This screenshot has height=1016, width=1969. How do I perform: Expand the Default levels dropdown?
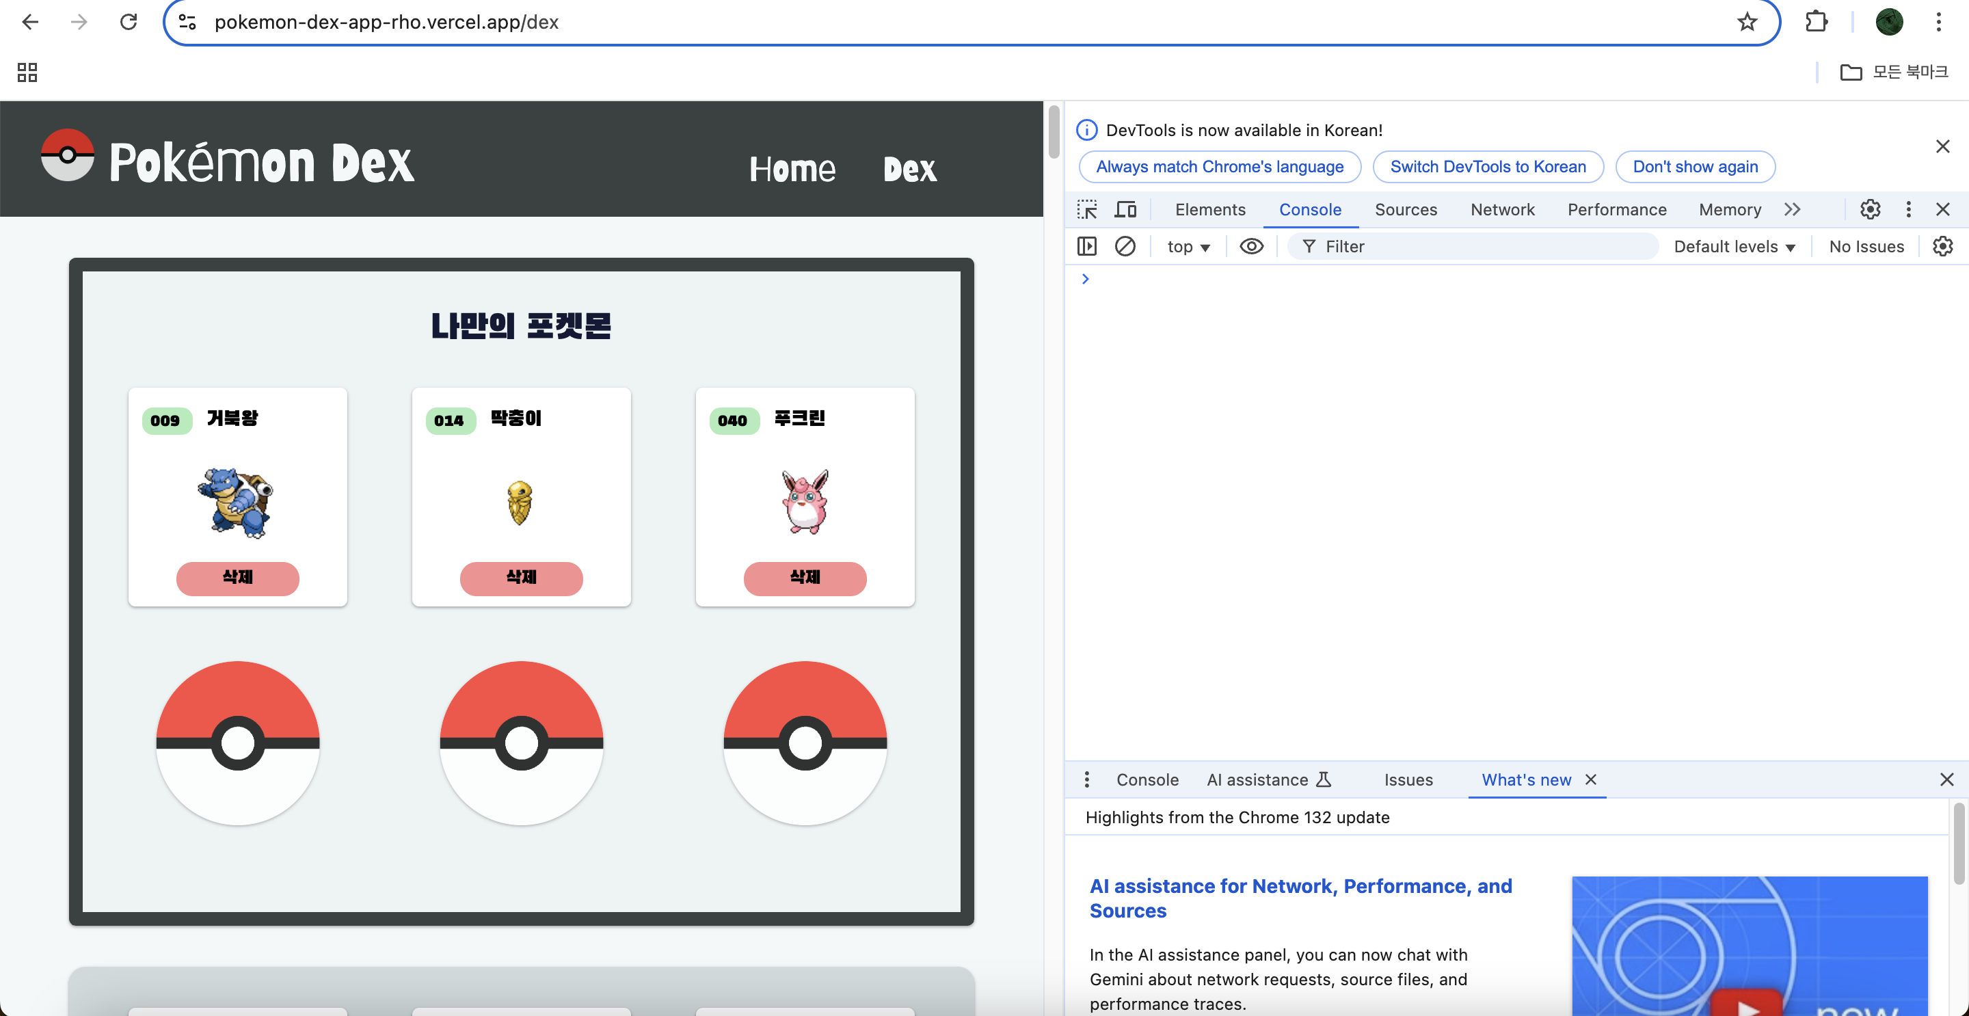click(1734, 246)
